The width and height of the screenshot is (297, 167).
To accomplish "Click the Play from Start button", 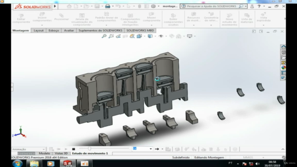I will tap(58, 149).
